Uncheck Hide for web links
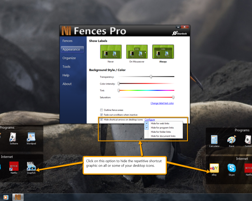 click(x=164, y=123)
